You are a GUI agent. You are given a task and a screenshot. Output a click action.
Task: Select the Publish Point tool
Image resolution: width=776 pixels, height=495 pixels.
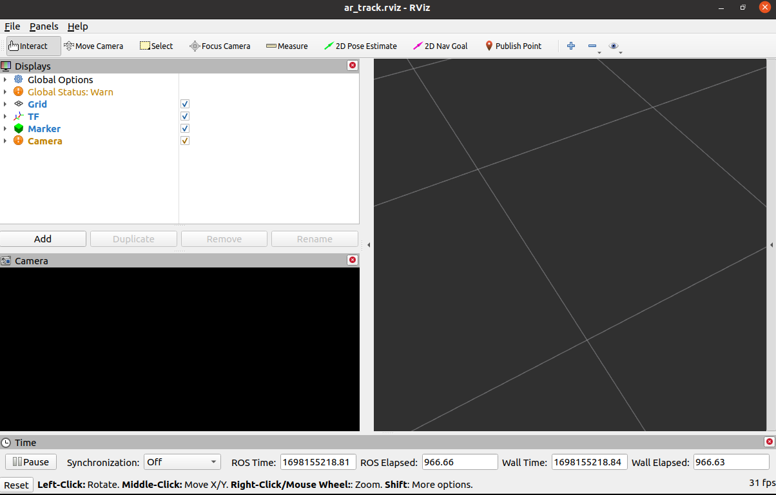point(513,46)
